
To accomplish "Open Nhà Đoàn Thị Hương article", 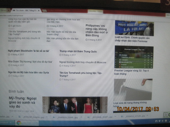I will tap(30, 62).
